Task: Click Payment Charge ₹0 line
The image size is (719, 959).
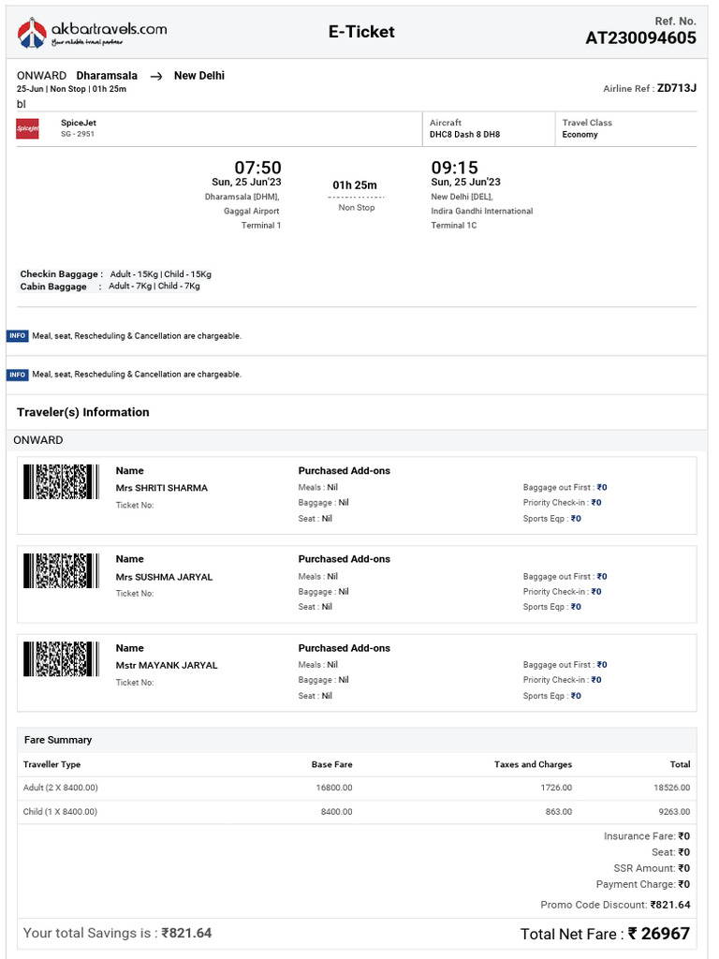Action: click(643, 884)
